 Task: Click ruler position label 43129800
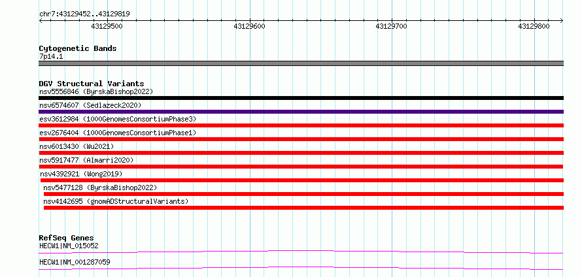click(x=534, y=26)
